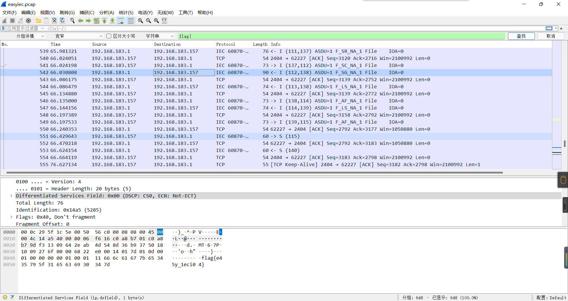
Task: Select packet 542 F_SG_NA_1 File row
Action: coord(276,73)
